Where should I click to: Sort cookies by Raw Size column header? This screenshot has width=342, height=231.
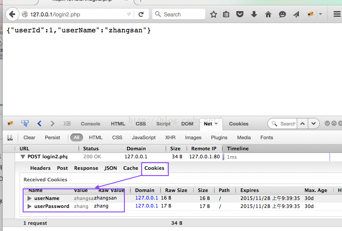point(176,190)
